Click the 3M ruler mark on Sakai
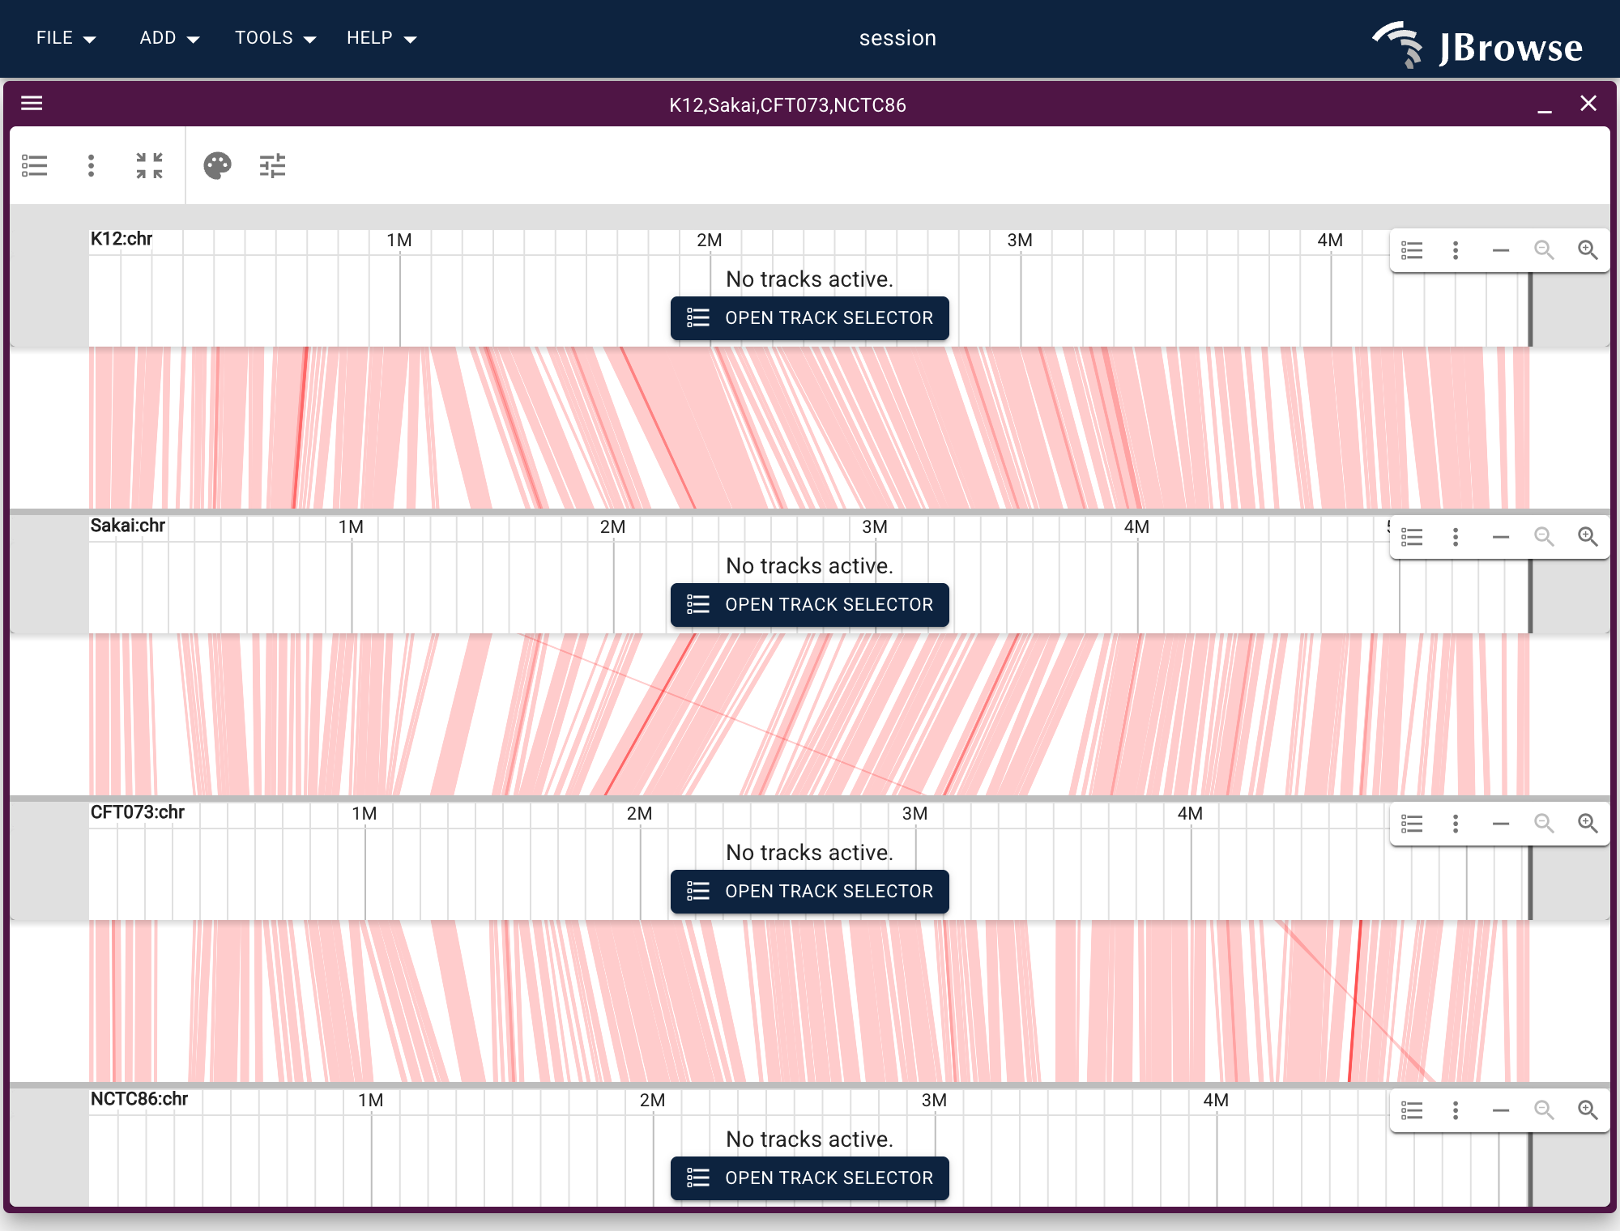The height and width of the screenshot is (1231, 1620). (x=875, y=527)
